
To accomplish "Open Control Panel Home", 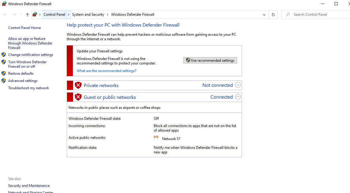I will [x=24, y=28].
